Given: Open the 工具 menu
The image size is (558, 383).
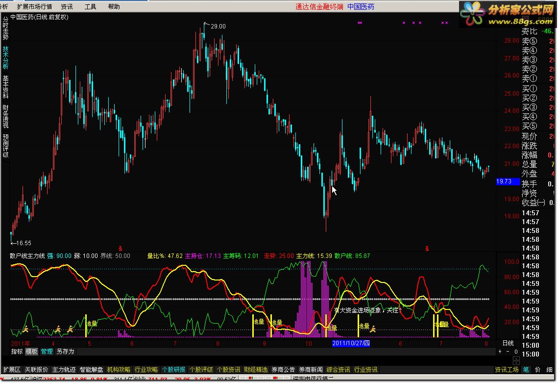Looking at the screenshot, I should (91, 6).
